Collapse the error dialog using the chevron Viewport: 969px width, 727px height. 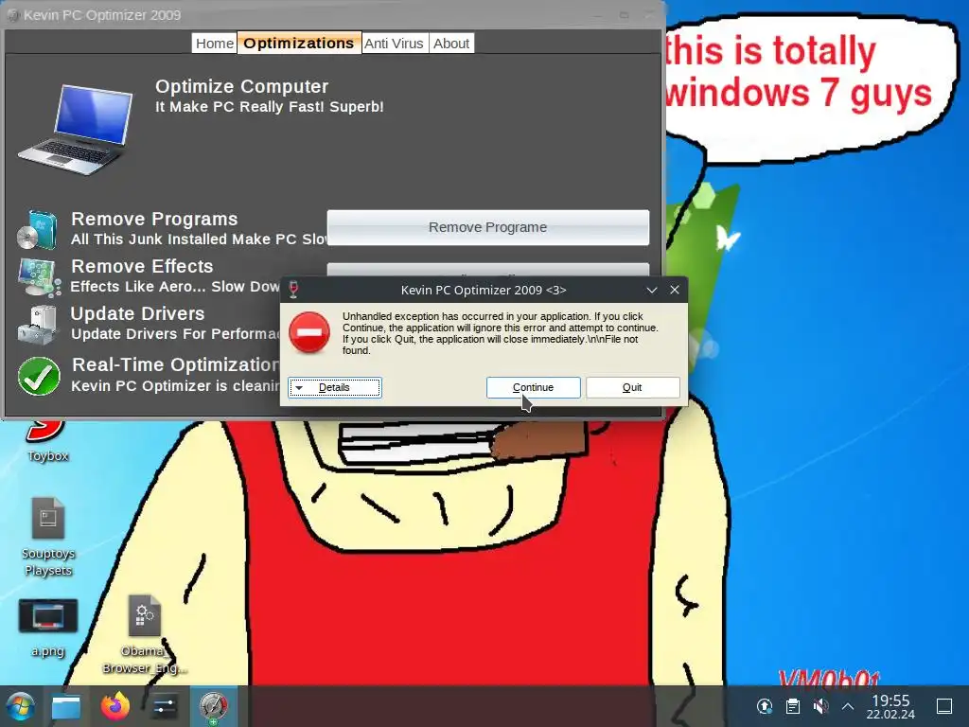pyautogui.click(x=651, y=290)
